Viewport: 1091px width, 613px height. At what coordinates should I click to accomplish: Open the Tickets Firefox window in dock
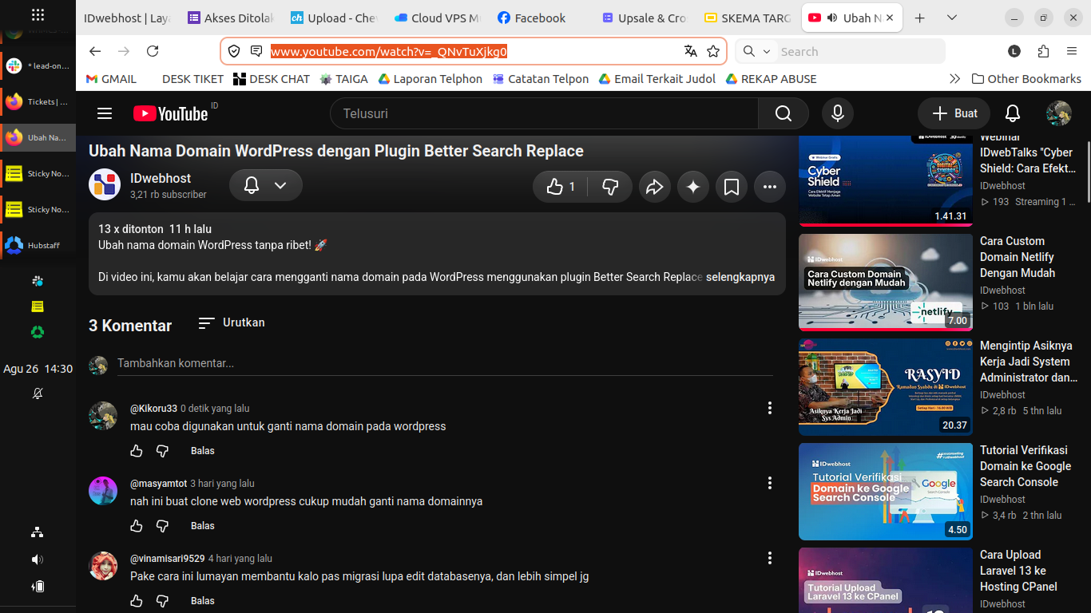[38, 101]
